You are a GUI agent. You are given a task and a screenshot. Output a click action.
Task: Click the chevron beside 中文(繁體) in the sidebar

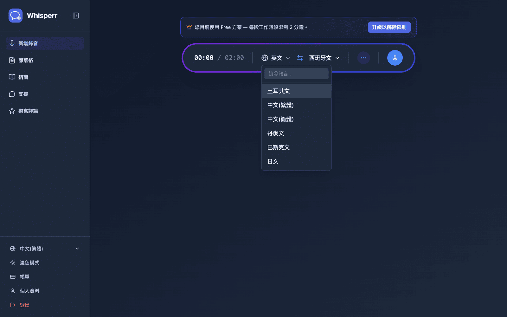77,249
